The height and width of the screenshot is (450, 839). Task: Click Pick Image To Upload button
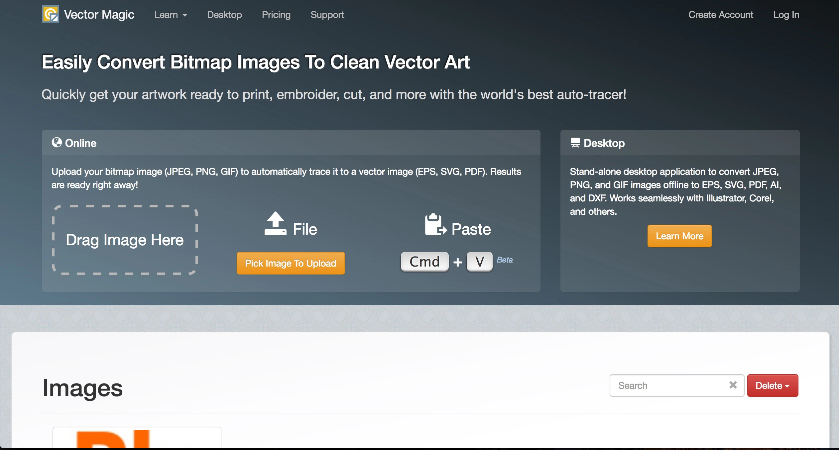(x=291, y=263)
